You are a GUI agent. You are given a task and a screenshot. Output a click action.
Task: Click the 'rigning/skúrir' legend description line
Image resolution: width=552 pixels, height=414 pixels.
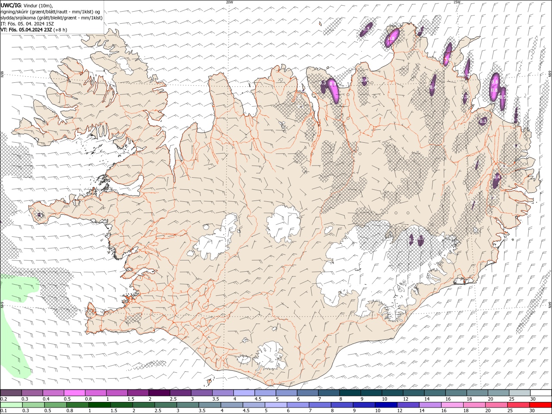51,12
